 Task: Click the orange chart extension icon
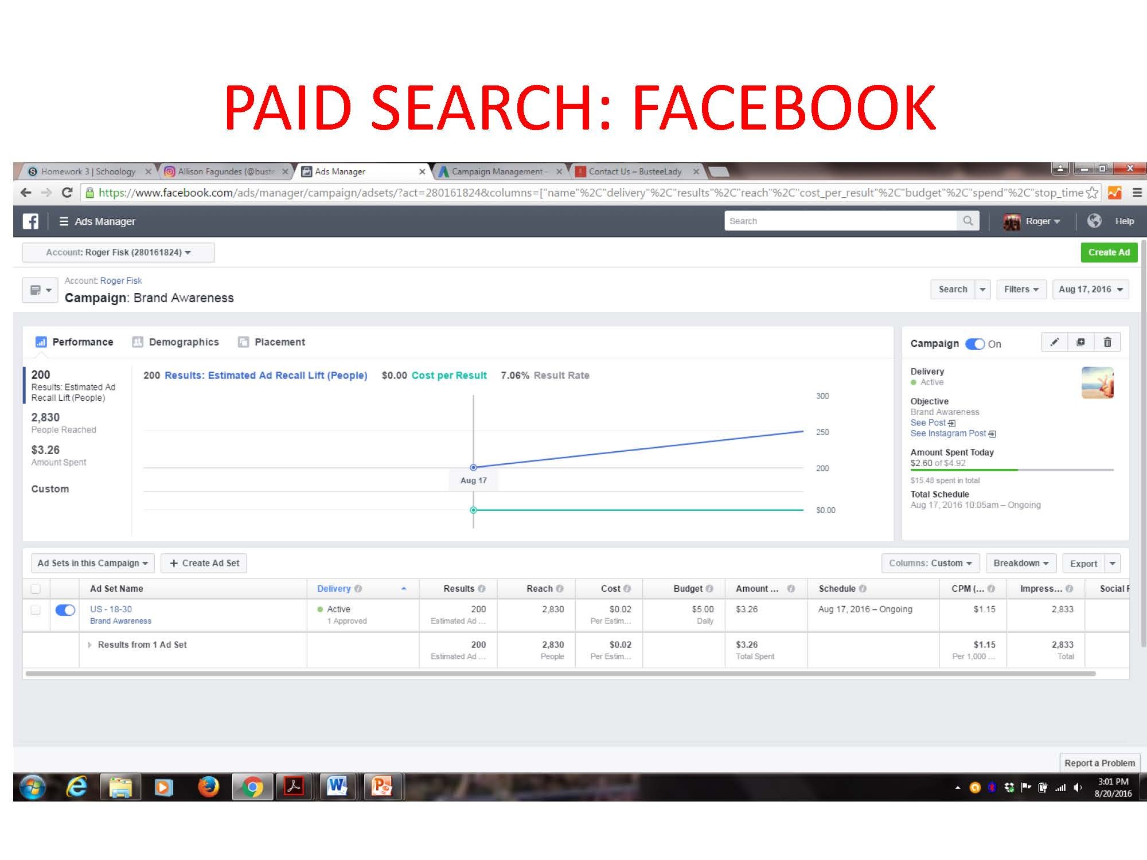click(x=1115, y=193)
